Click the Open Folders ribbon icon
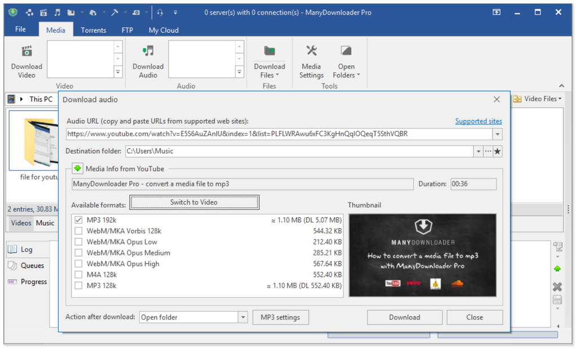 click(x=346, y=50)
